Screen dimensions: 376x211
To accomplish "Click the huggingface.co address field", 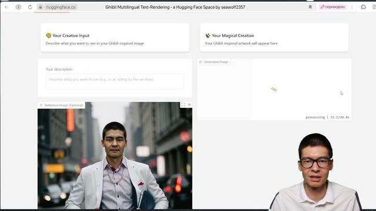I will click(61, 7).
